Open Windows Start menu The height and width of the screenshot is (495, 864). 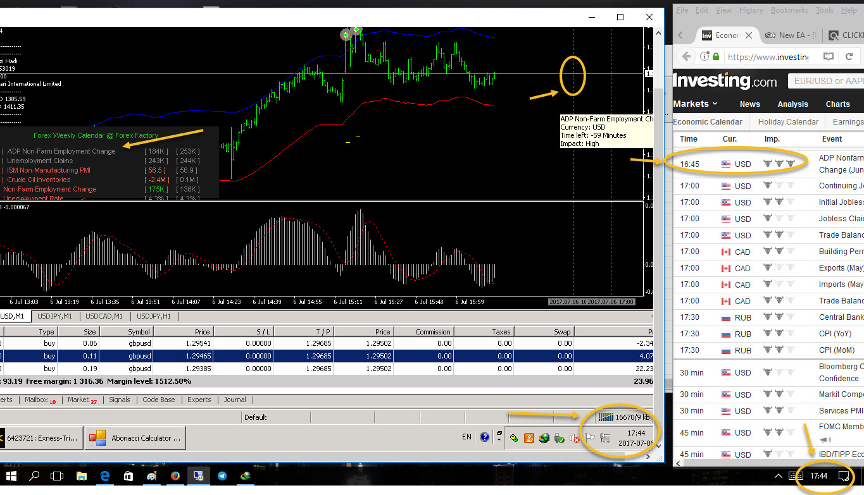pos(11,475)
